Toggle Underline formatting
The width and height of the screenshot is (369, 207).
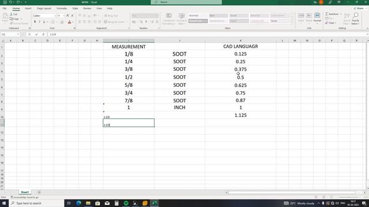tap(44, 22)
